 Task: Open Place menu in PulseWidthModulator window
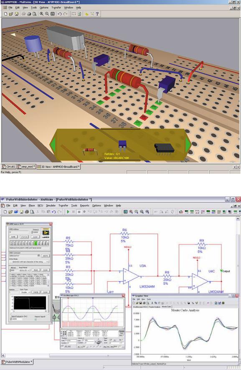pos(32,206)
